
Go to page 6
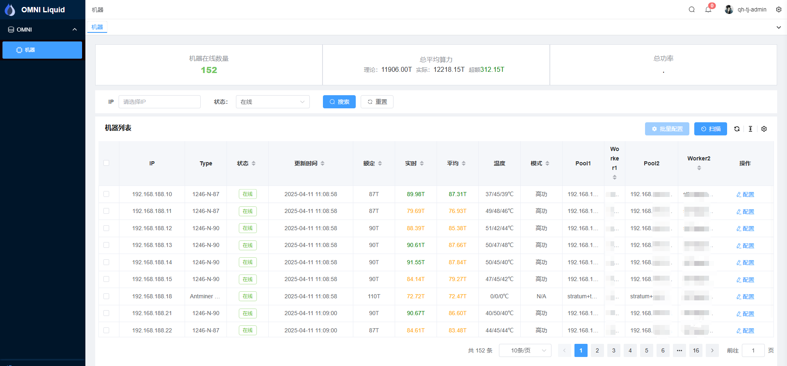click(x=663, y=350)
